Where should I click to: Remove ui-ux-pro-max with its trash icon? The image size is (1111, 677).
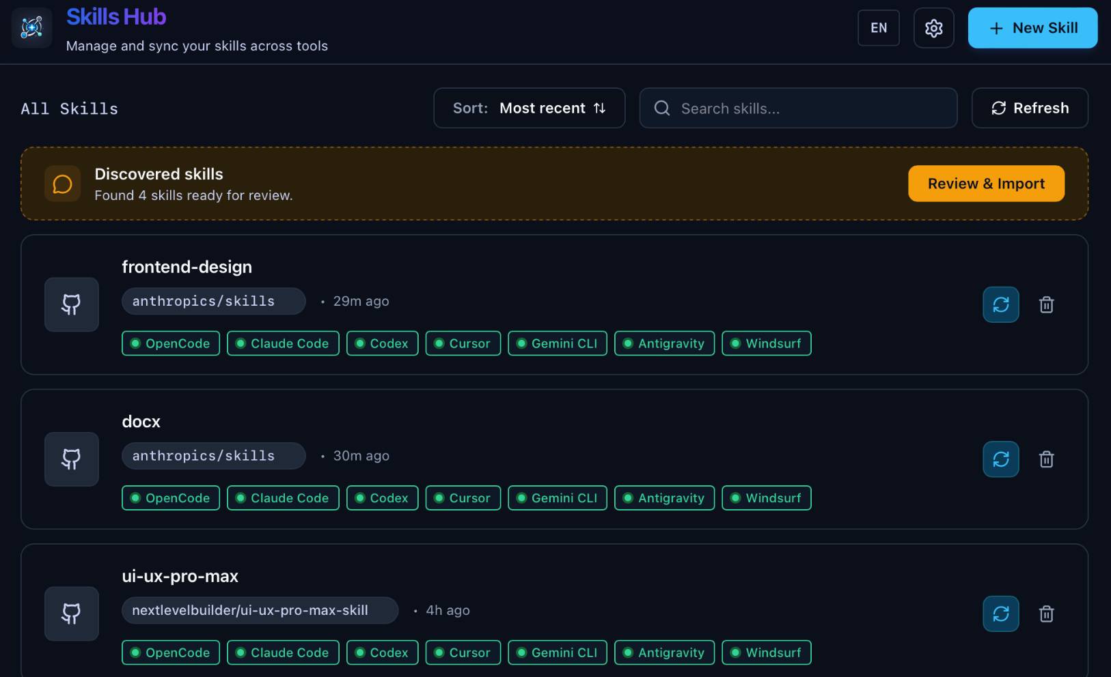(1046, 614)
